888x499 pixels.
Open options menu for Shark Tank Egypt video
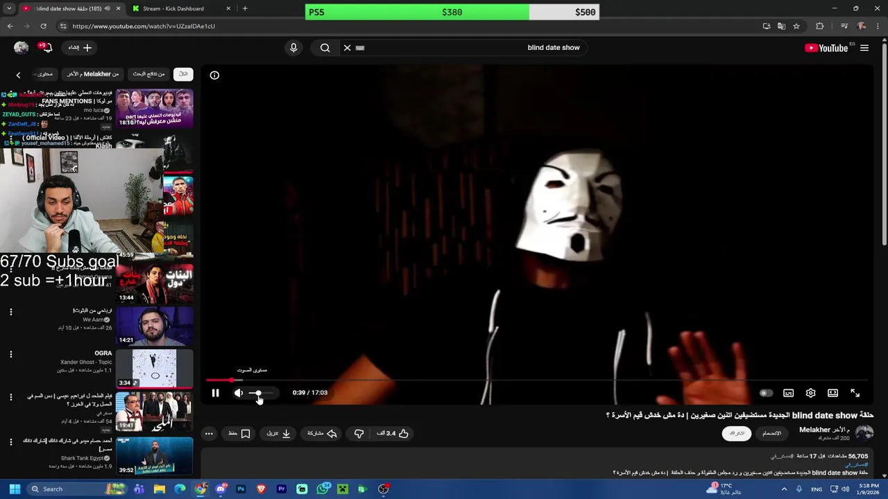(11, 442)
